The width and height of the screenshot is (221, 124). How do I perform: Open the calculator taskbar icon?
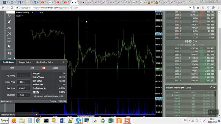(x=30, y=121)
